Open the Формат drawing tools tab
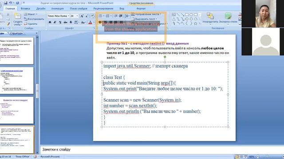284x159 pixels. [141, 8]
